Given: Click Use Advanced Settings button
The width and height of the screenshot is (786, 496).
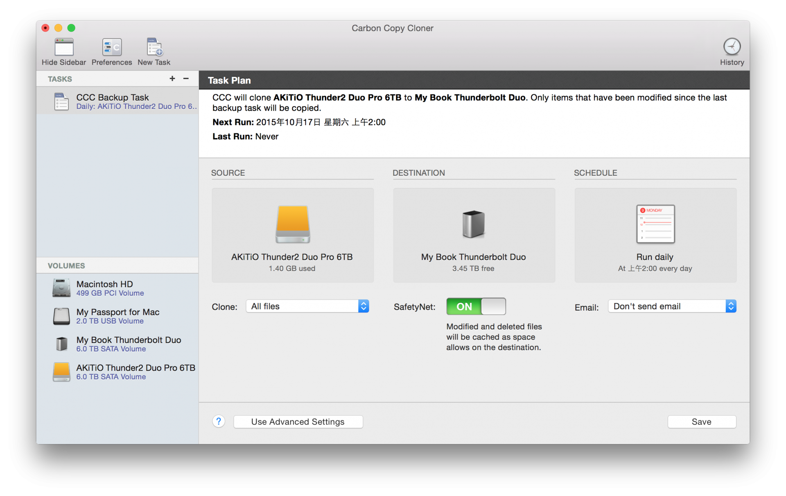Looking at the screenshot, I should (298, 422).
